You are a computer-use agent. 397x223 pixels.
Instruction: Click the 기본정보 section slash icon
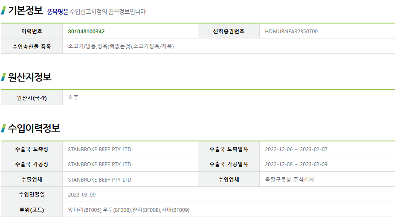tap(3, 10)
